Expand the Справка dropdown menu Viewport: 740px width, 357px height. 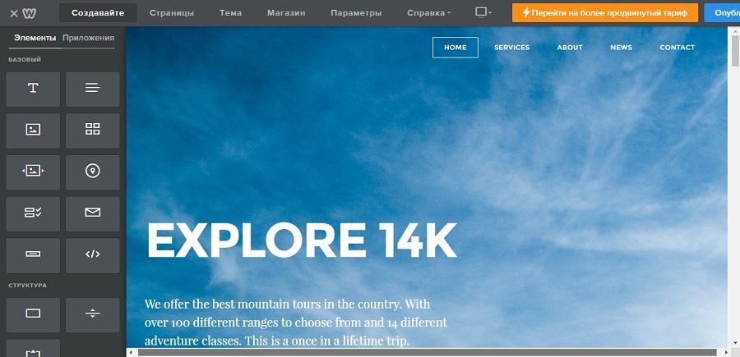pyautogui.click(x=428, y=12)
